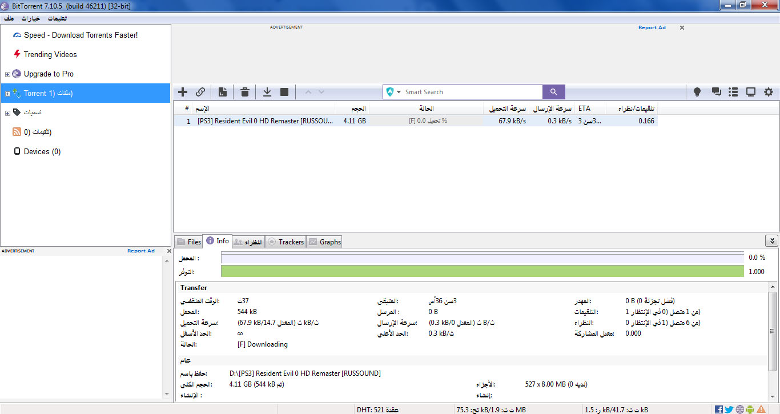780x414 pixels.
Task: Expand the Upgrade to Pro tree node
Action: click(x=7, y=74)
